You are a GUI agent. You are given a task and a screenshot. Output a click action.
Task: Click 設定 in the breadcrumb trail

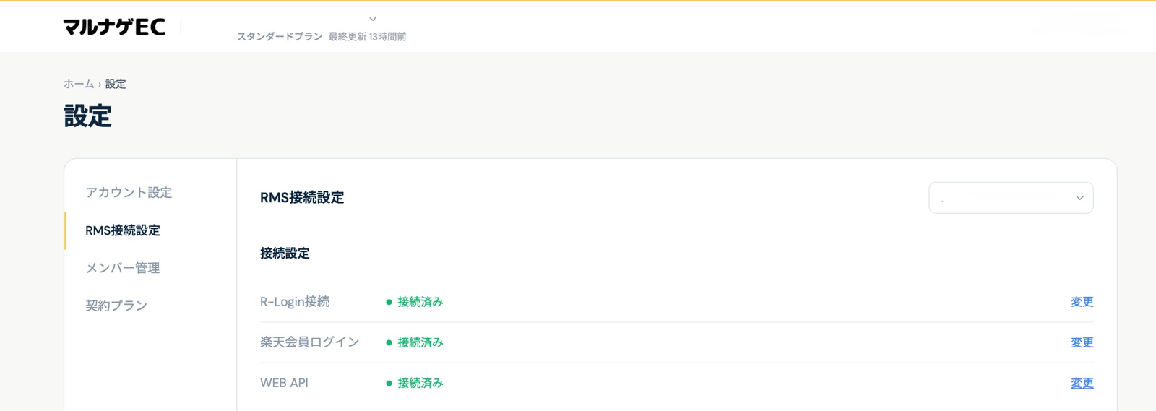click(x=116, y=84)
